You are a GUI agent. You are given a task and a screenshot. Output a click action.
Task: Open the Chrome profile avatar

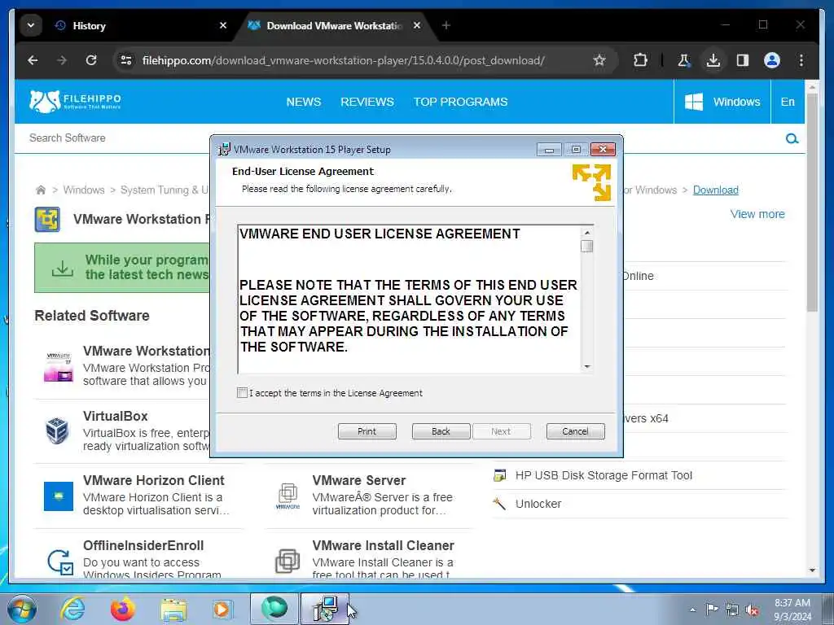coord(772,60)
